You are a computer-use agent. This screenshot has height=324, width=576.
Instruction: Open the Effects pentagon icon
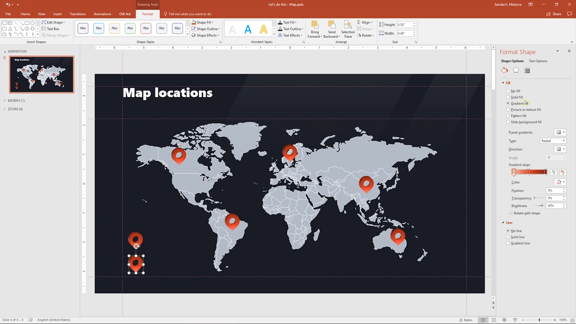[516, 70]
